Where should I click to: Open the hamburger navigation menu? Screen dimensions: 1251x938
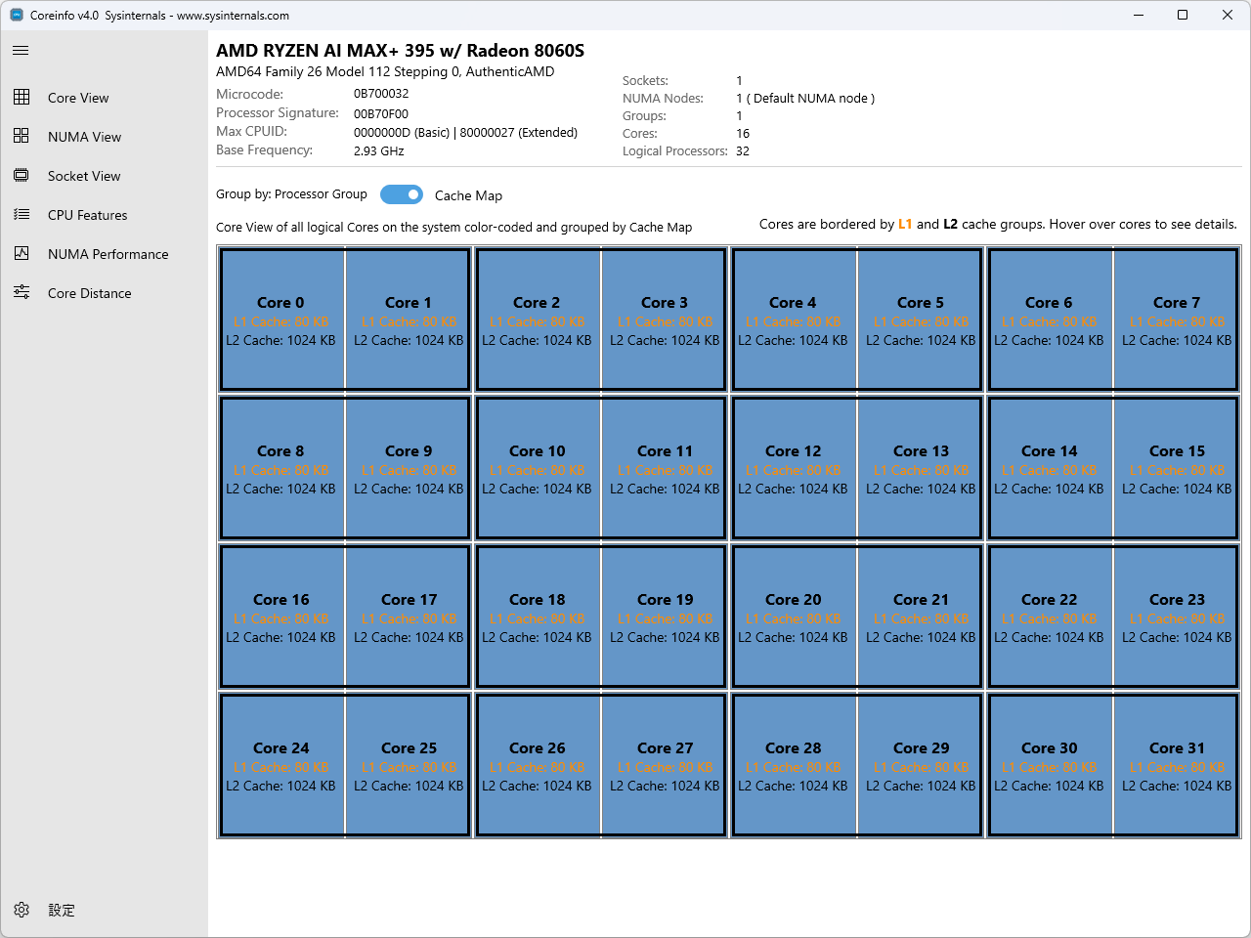click(x=20, y=50)
